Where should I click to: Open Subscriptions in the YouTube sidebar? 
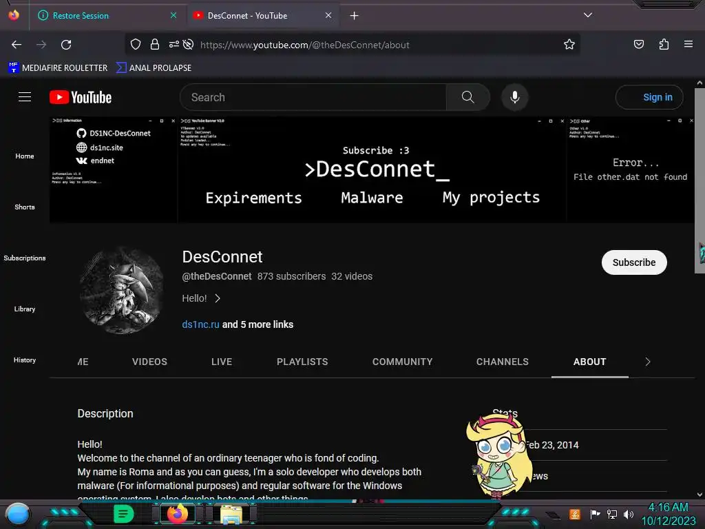point(25,258)
